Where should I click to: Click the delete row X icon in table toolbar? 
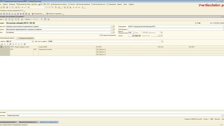(8, 44)
